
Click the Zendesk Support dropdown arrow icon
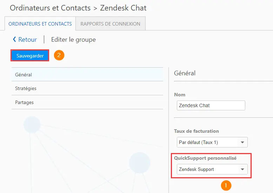click(x=242, y=169)
